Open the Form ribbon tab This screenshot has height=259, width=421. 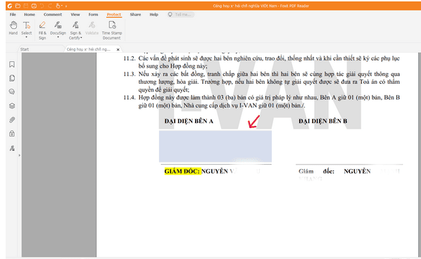[93, 15]
